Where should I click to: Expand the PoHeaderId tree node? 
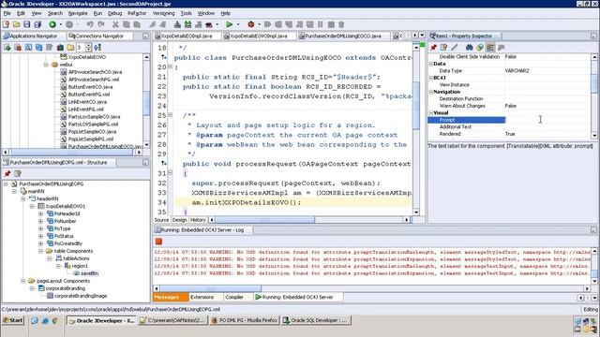(40, 213)
